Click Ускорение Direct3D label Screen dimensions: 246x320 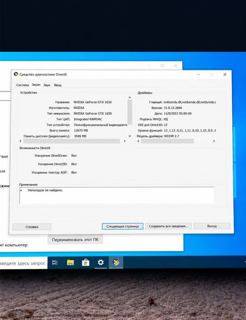tap(52, 164)
